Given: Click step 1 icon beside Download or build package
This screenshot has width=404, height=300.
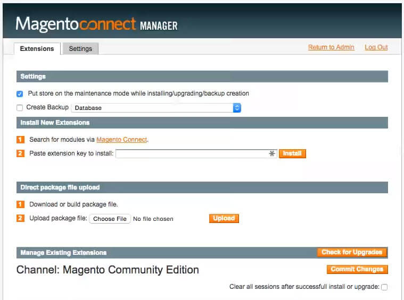Looking at the screenshot, I should coord(20,204).
